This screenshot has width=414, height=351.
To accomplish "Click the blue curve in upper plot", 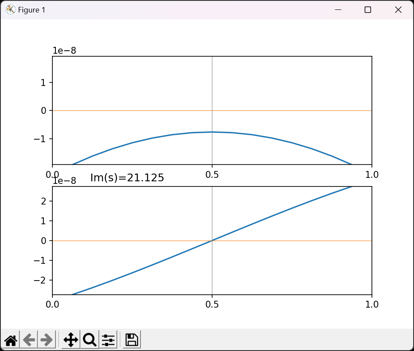I will click(x=212, y=132).
